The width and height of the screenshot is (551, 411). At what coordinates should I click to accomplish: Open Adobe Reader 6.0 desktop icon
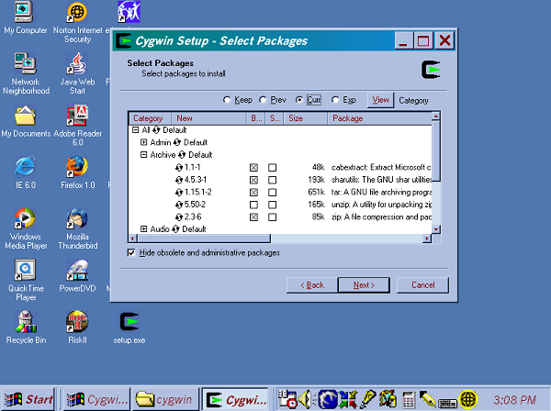click(x=78, y=126)
